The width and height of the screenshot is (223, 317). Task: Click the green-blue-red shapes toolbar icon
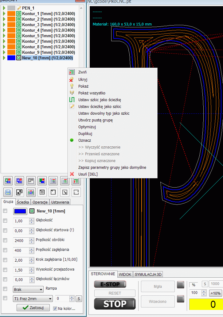click(8, 181)
